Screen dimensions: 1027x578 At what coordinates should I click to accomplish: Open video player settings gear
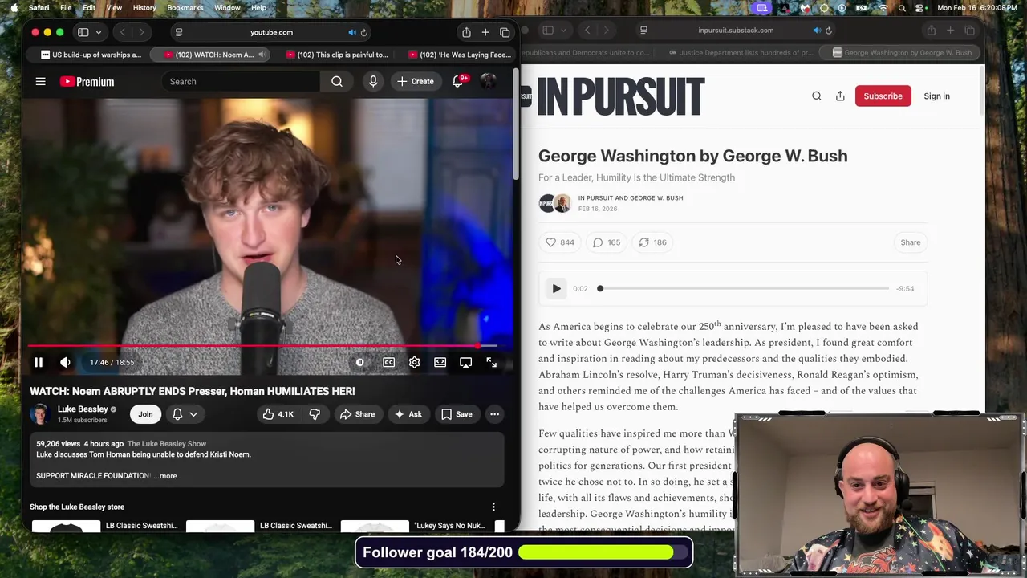(414, 362)
